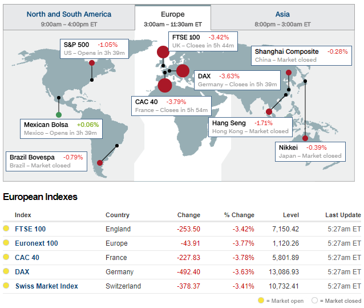Viewport: 364px width, 308px height.
Task: Click the Brazil Bovespa red map dot
Action: (100, 162)
